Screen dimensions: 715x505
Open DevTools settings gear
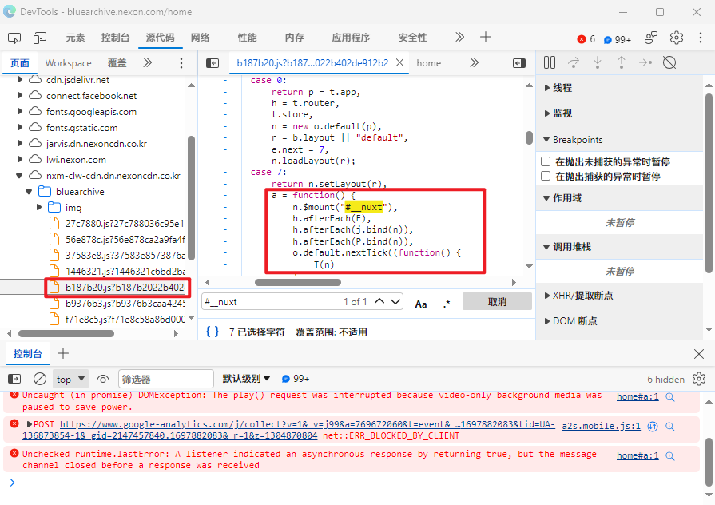(677, 38)
